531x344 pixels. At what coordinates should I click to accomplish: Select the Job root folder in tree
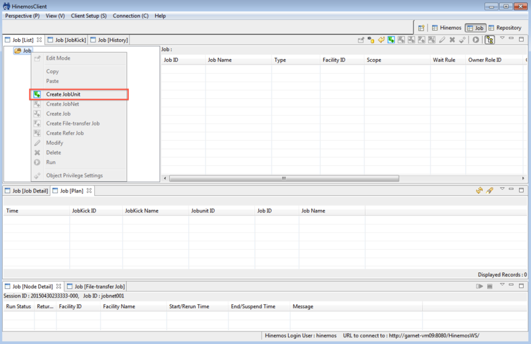pyautogui.click(x=23, y=50)
